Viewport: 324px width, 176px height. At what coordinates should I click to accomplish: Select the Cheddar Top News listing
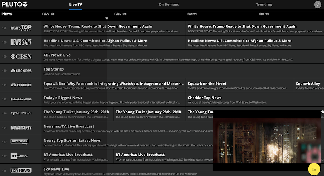[x=204, y=98]
